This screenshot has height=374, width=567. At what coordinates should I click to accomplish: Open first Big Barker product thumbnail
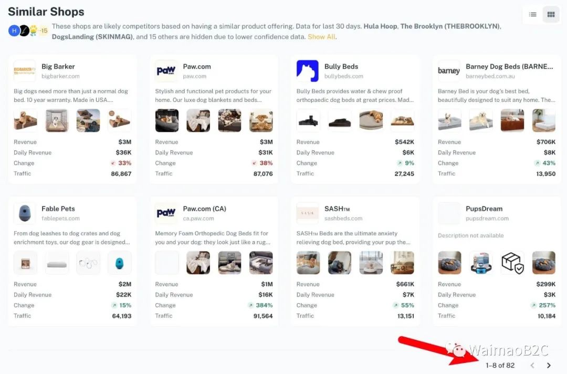coord(25,120)
